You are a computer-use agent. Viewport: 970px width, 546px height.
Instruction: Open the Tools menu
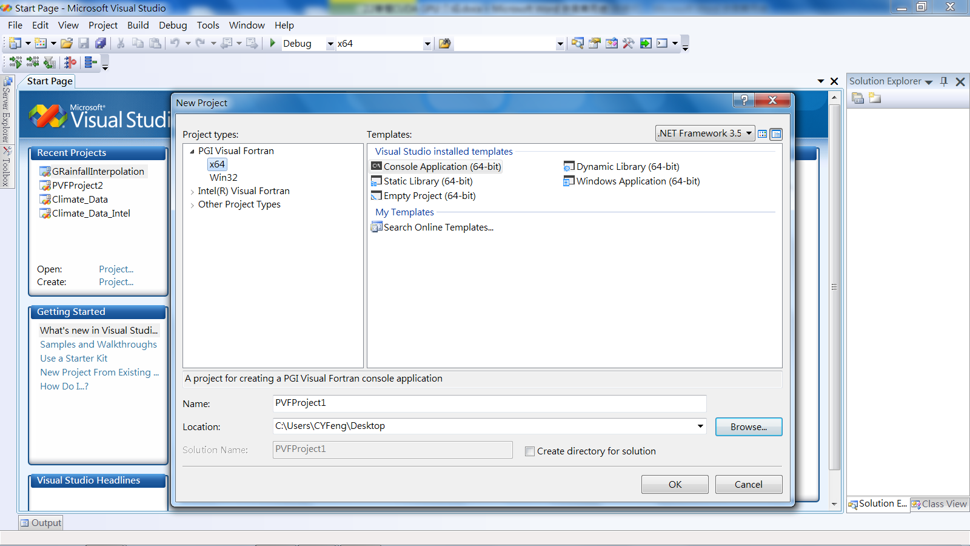pos(208,25)
